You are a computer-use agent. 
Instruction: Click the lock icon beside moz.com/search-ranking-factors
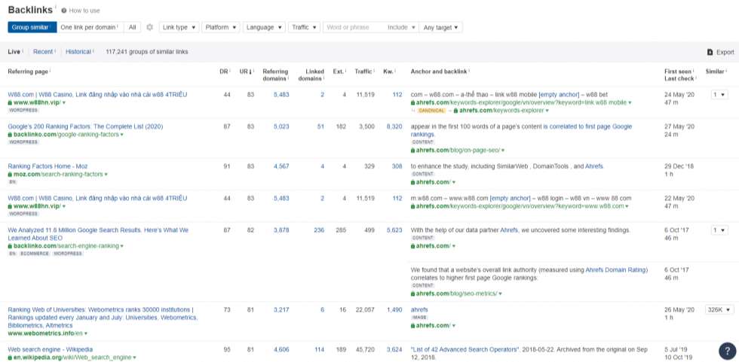[10, 175]
